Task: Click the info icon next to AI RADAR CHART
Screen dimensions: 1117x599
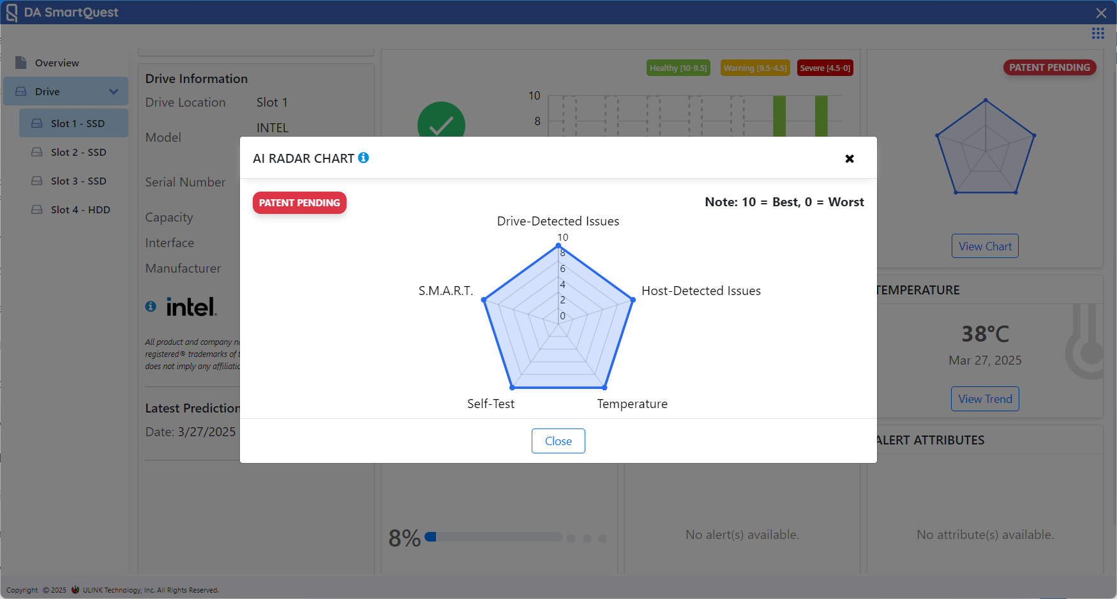Action: pos(363,158)
